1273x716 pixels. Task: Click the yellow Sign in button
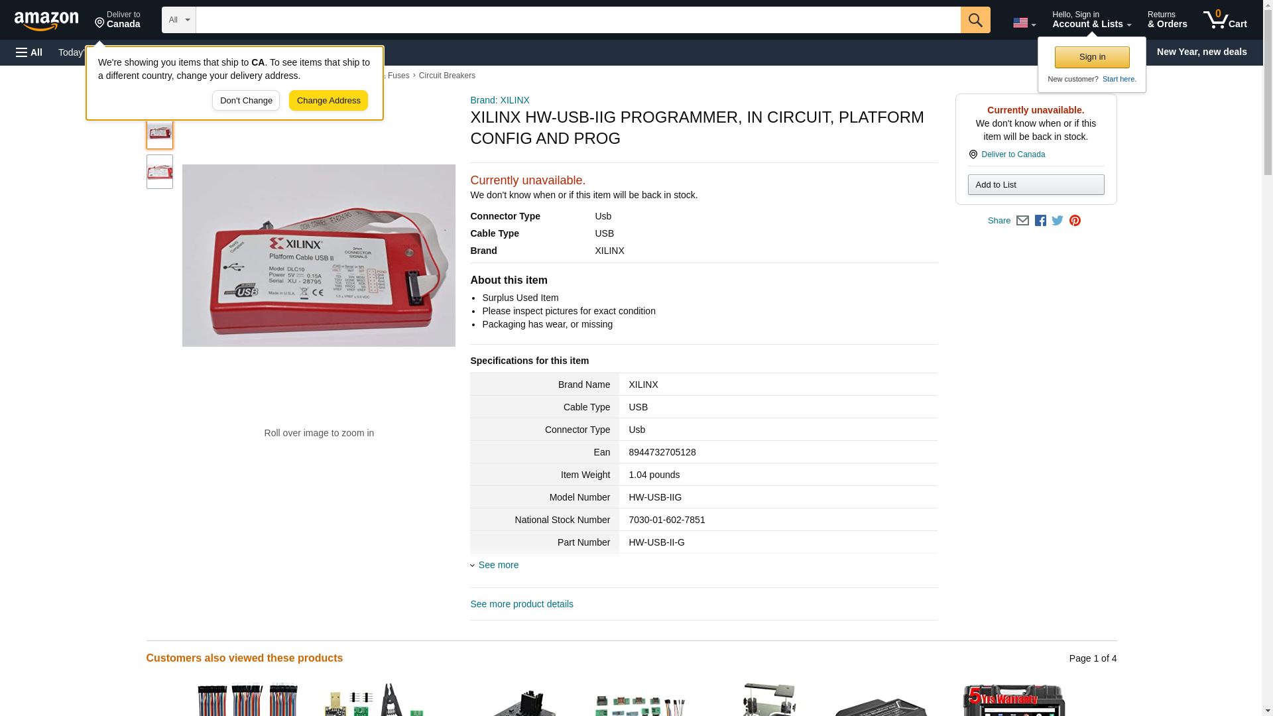coord(1092,57)
